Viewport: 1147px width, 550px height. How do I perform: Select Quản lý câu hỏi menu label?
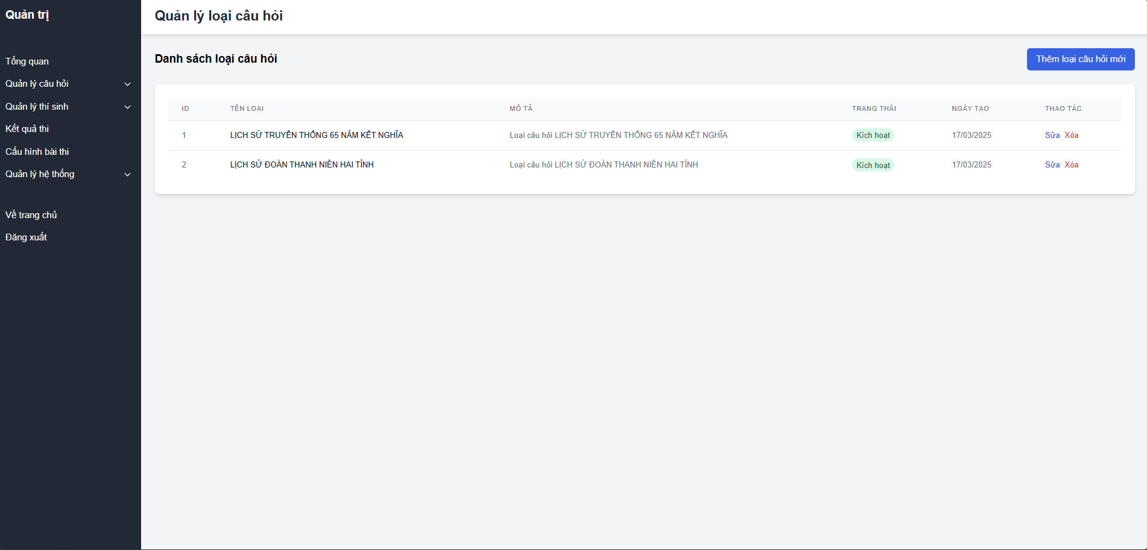37,84
